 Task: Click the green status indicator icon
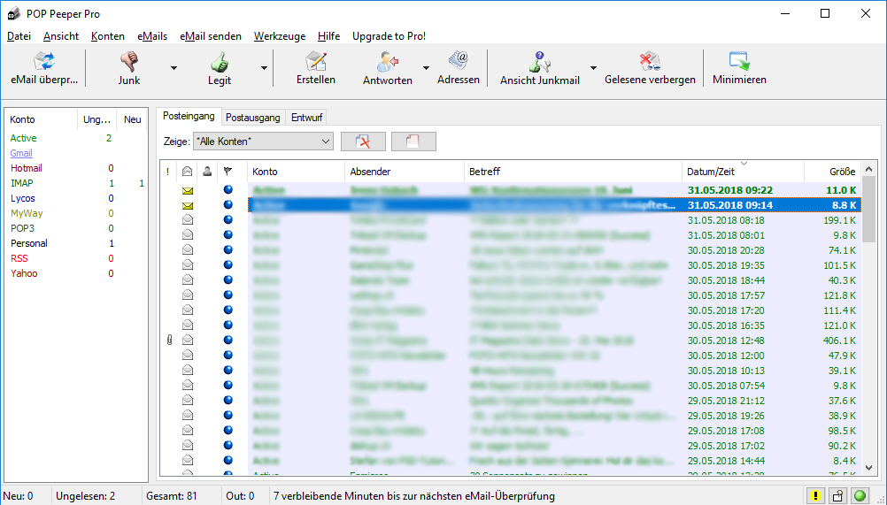860,496
